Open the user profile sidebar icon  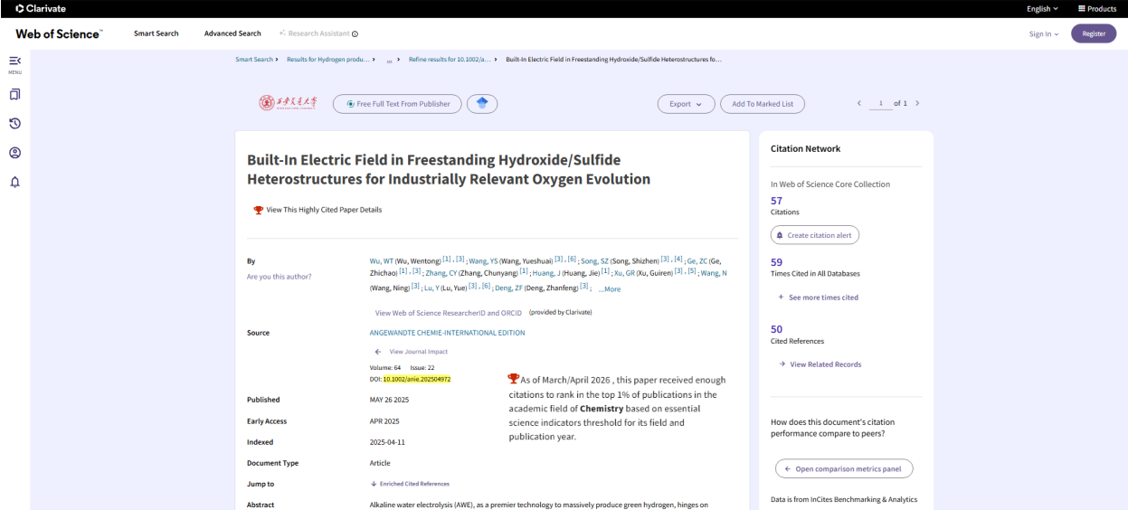point(14,152)
